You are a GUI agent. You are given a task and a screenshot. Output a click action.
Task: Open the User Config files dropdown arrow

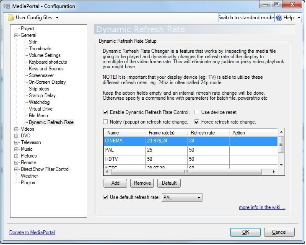57,18
